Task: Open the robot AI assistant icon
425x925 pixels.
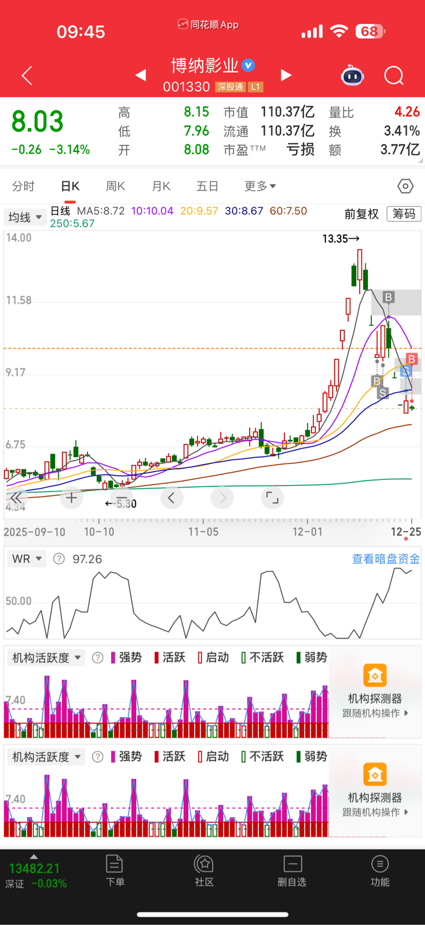Action: pyautogui.click(x=353, y=75)
